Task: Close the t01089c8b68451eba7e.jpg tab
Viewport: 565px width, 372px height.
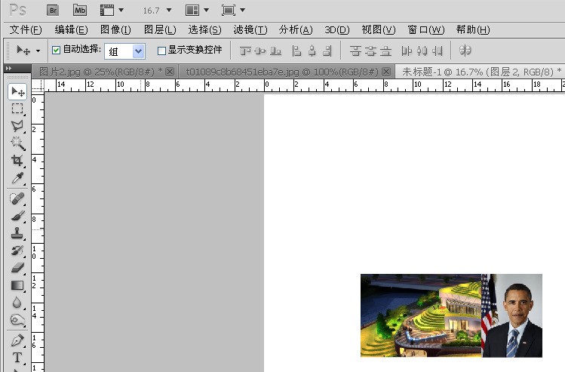Action: coord(386,72)
